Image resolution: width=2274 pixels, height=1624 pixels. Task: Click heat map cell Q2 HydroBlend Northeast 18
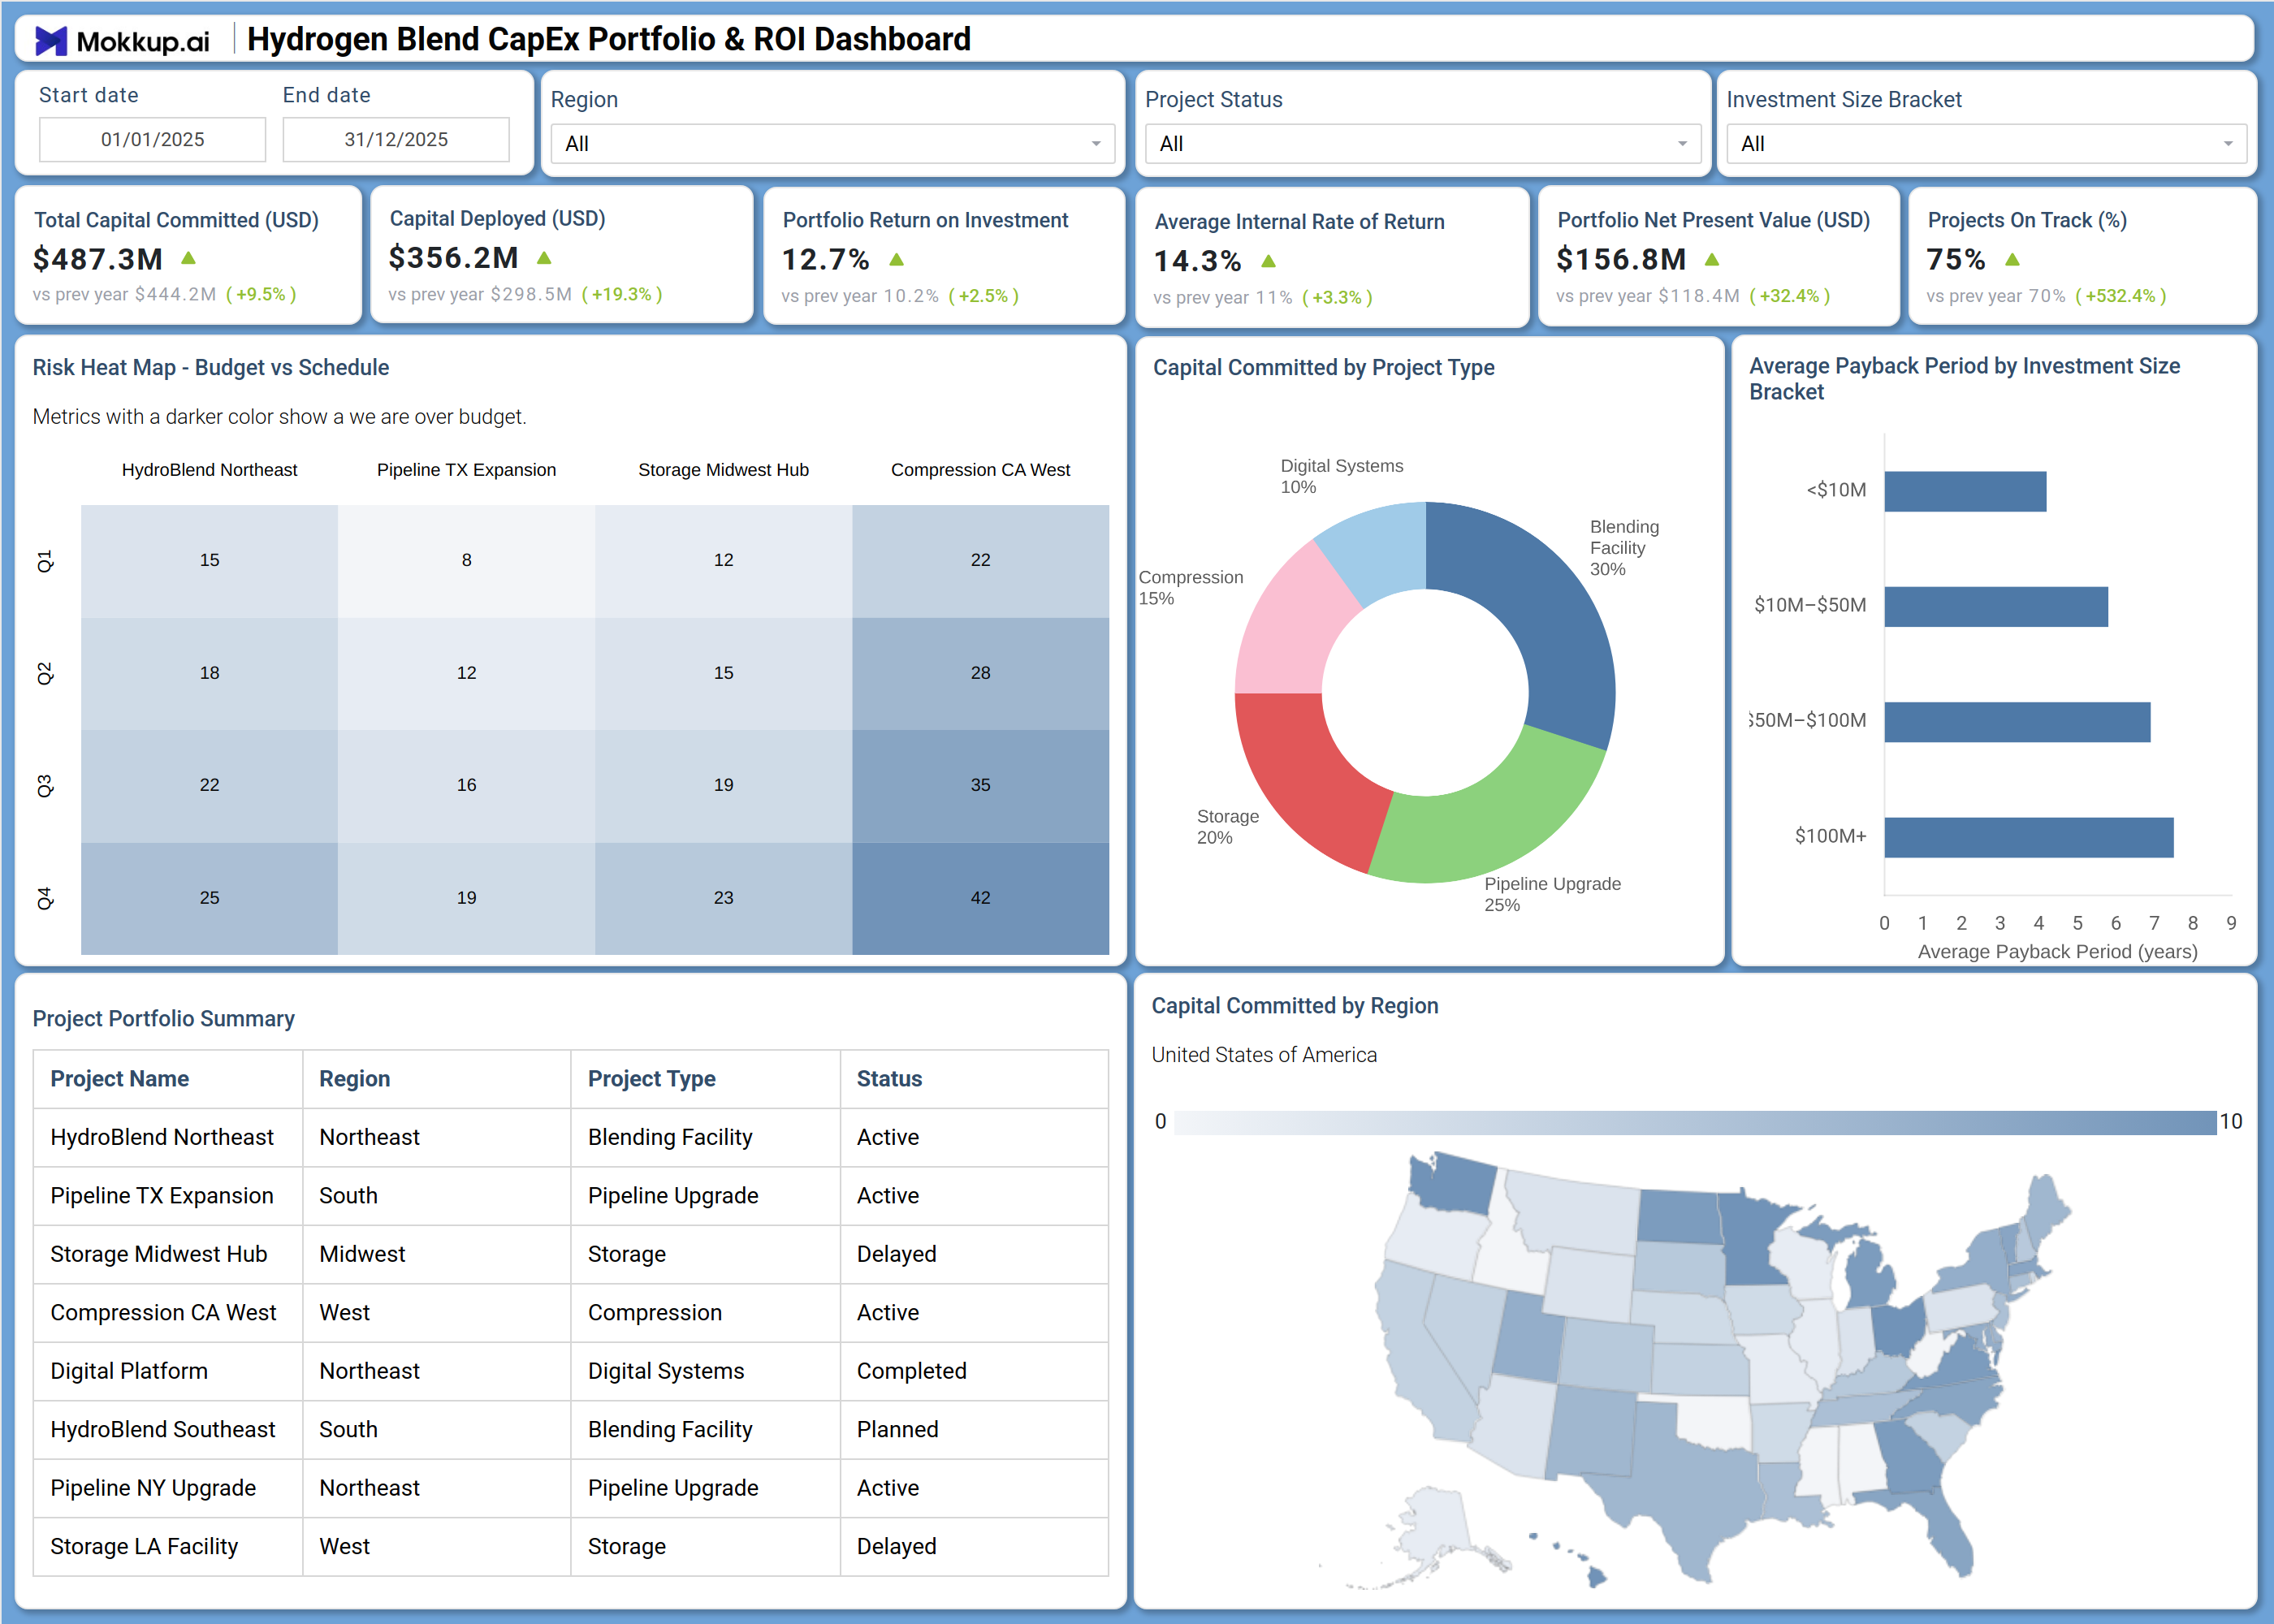point(209,673)
